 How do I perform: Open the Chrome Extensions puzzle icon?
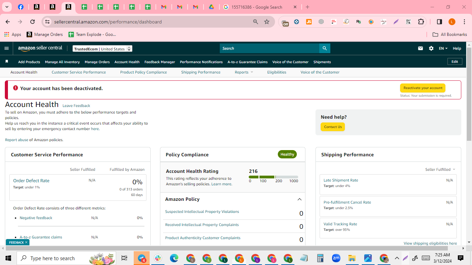tap(421, 22)
